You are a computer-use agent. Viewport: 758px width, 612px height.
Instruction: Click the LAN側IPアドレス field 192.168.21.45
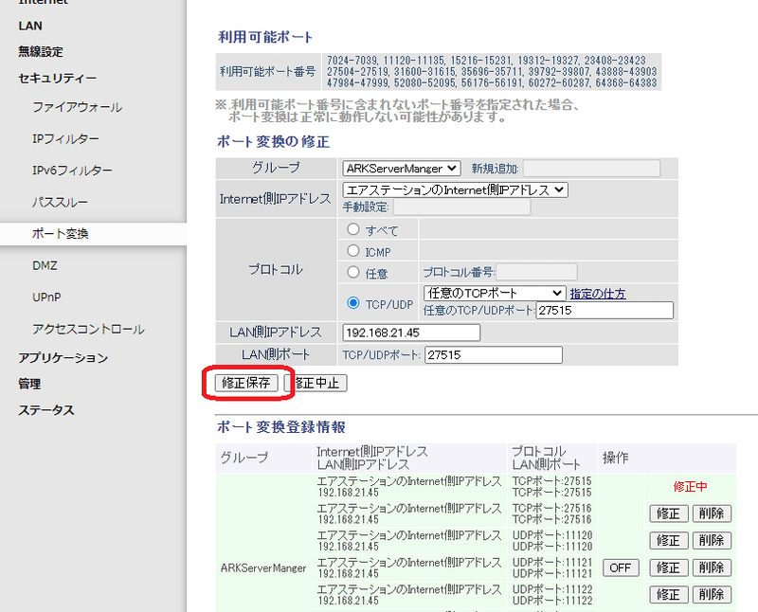(x=411, y=333)
